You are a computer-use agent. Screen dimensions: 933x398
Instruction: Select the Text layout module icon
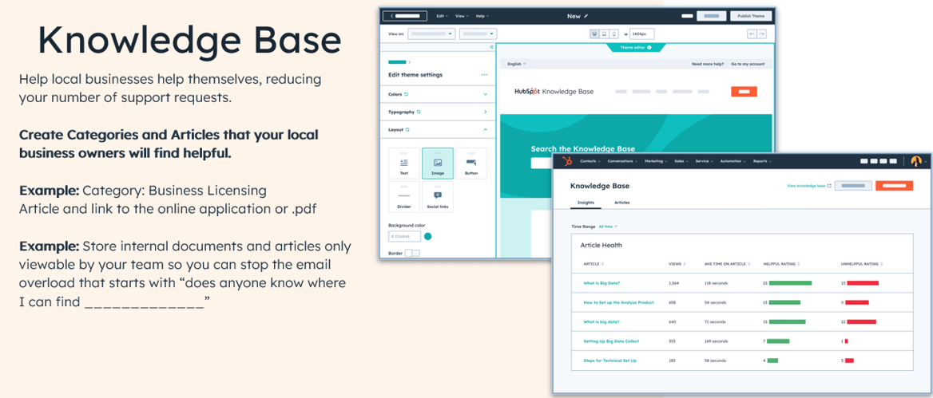(x=404, y=163)
